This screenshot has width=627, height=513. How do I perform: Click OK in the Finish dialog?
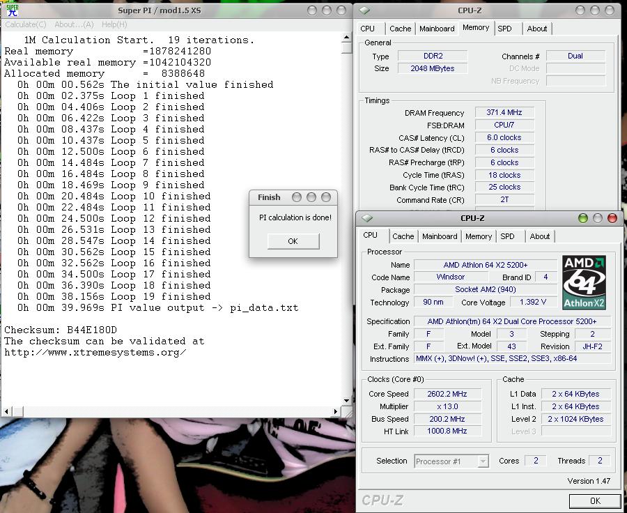[x=293, y=241]
